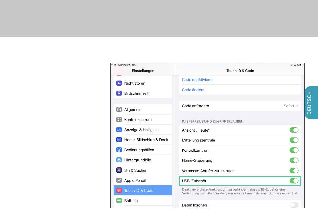318x224 pixels.
Task: Switch off USB-Zubehör toggle
Action: tap(294, 181)
